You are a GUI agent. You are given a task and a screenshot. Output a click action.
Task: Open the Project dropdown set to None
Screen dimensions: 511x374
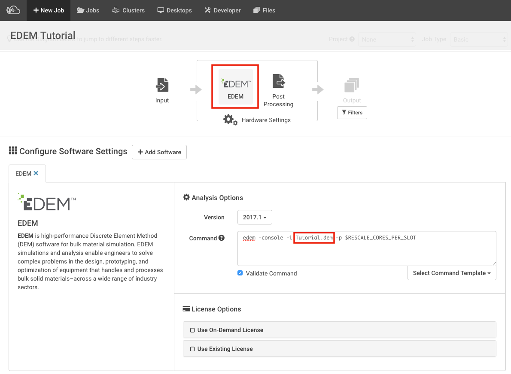387,39
